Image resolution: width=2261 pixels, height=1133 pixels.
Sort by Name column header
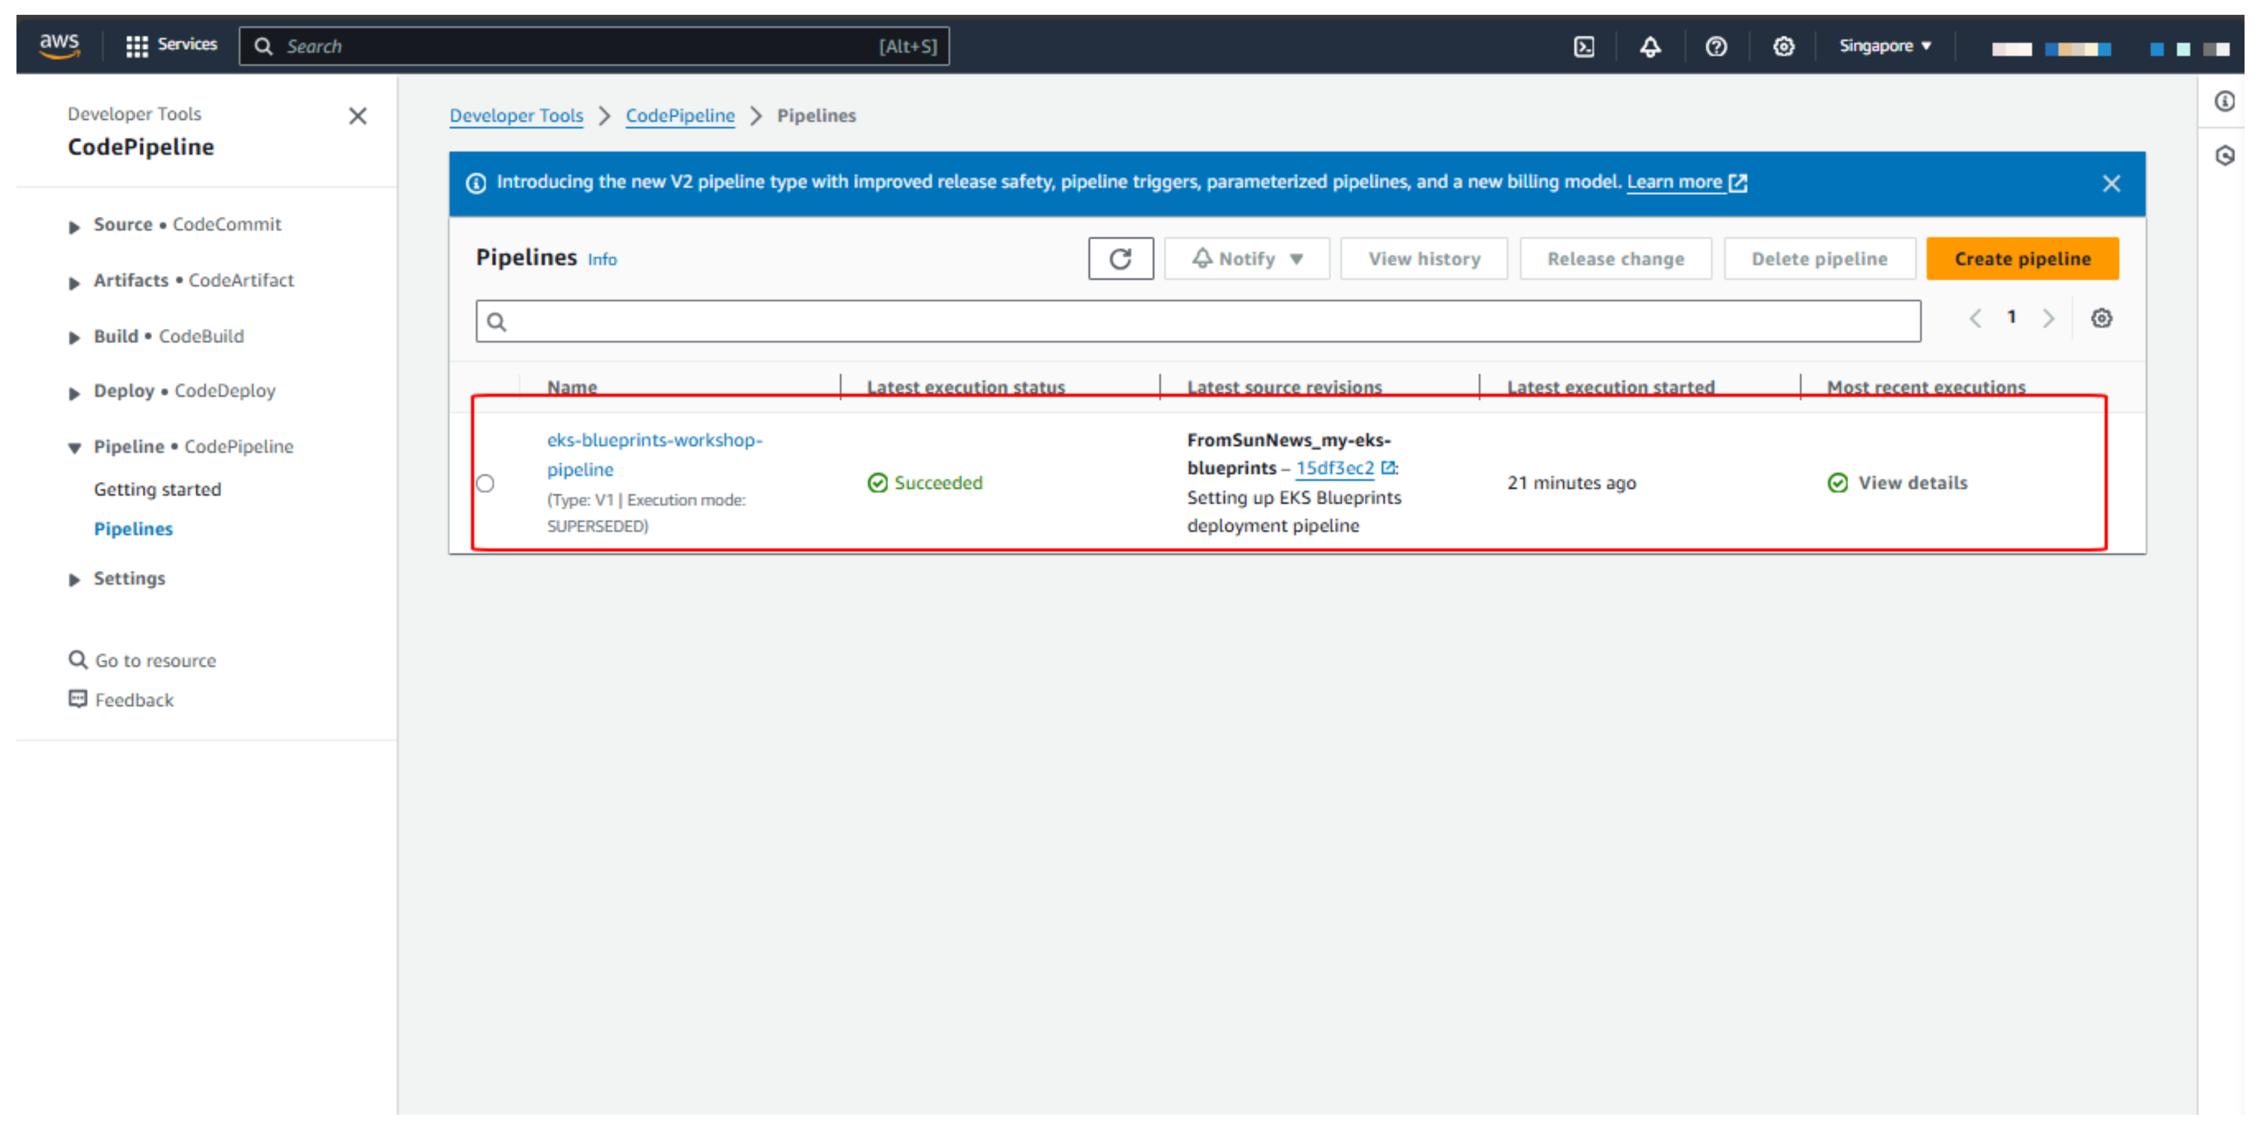[572, 387]
